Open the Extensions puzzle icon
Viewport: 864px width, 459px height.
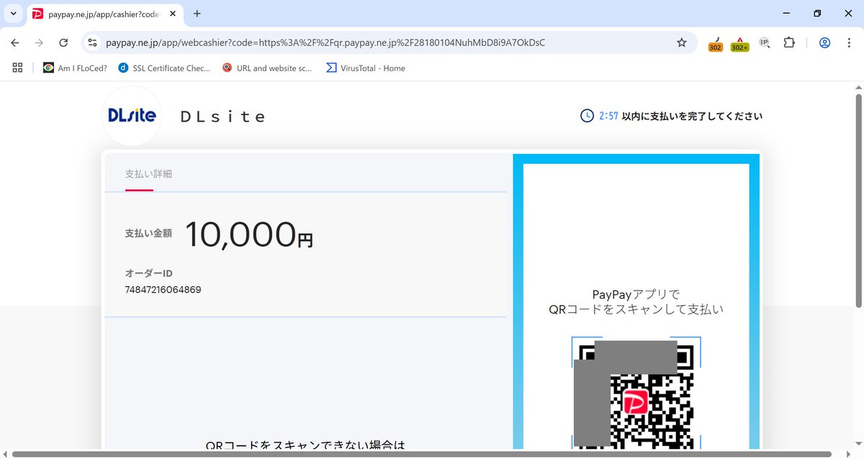tap(789, 42)
